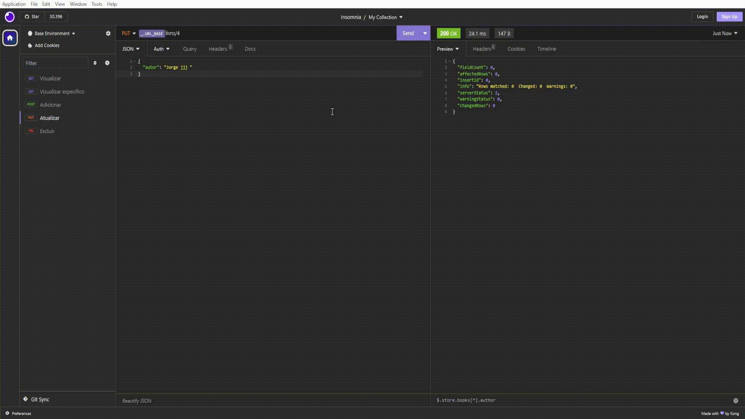Open environment settings gear icon
This screenshot has height=419, width=745.
tap(108, 33)
